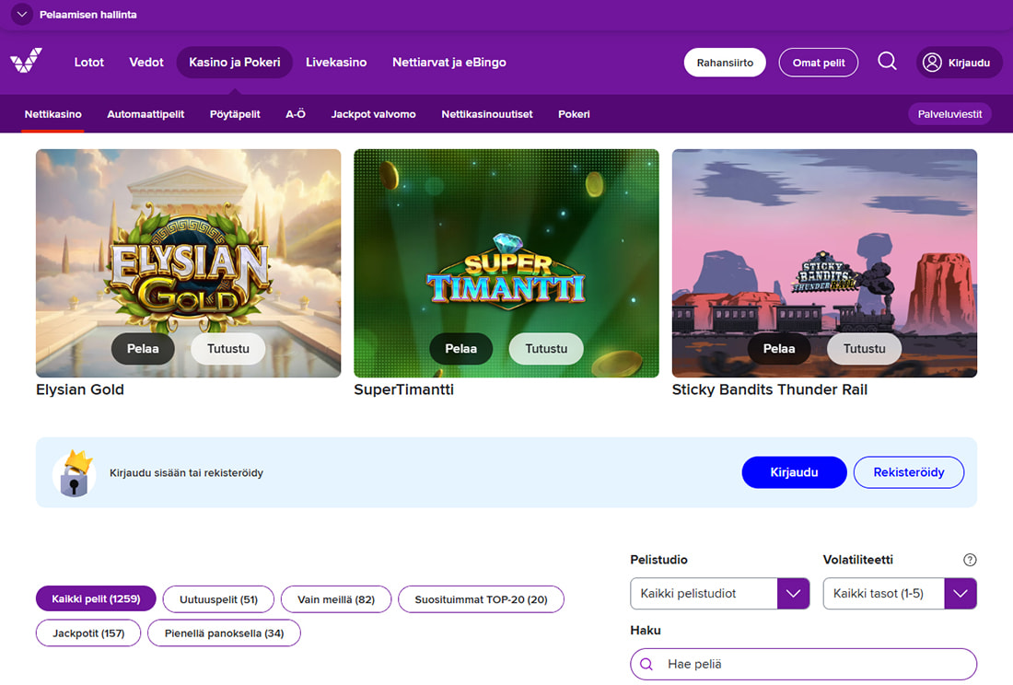Screen dimensions: 1013x685
Task: Go to Livekasino section
Action: coord(336,63)
